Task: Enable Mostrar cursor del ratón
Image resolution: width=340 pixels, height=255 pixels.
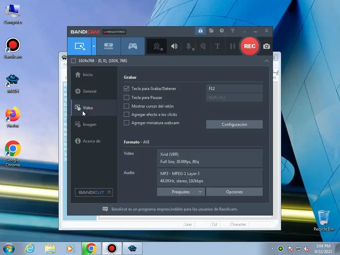Action: 127,106
